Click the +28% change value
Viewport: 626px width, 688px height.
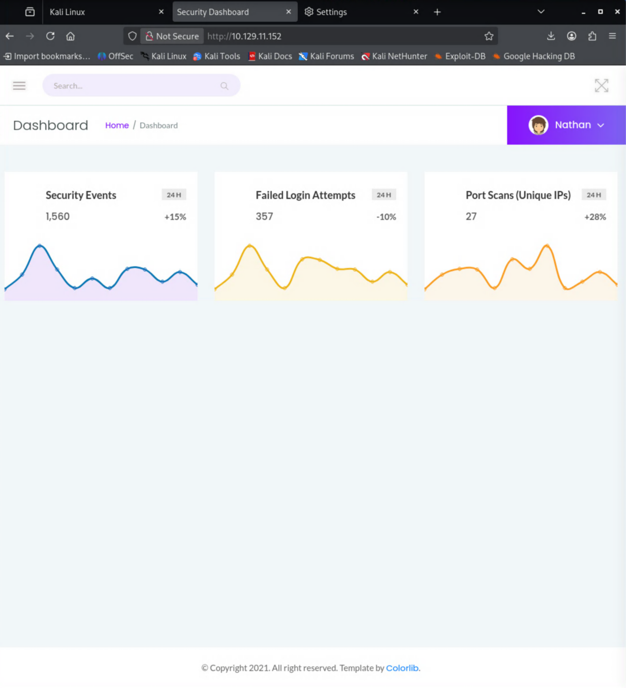point(595,217)
